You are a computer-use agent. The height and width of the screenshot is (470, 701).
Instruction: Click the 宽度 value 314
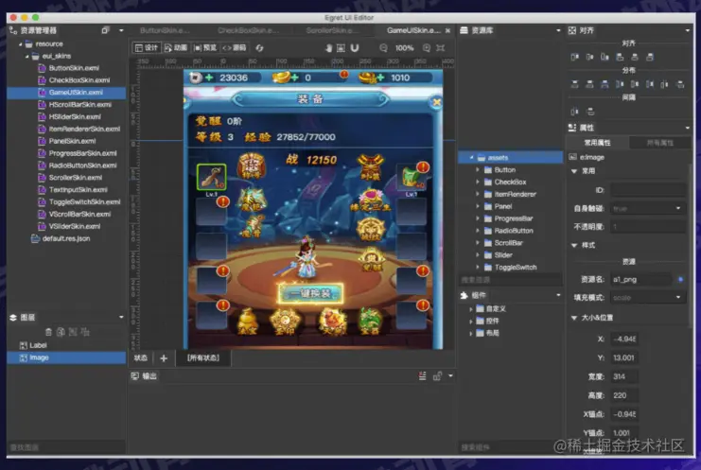[x=624, y=376]
